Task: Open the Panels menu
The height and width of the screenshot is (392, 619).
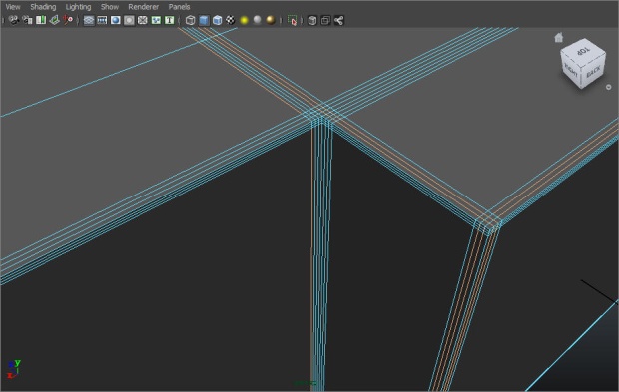Action: 179,7
